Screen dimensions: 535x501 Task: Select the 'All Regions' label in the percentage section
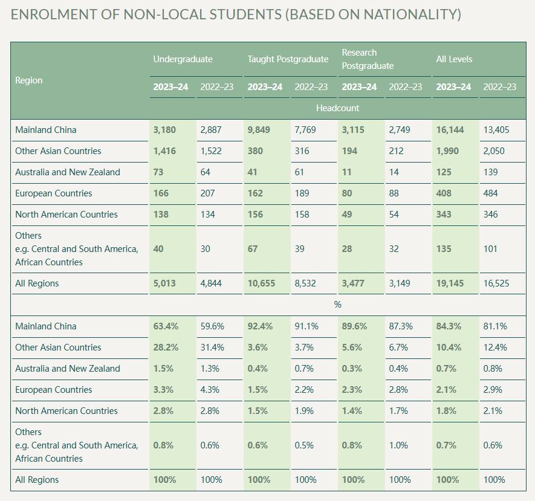(37, 480)
